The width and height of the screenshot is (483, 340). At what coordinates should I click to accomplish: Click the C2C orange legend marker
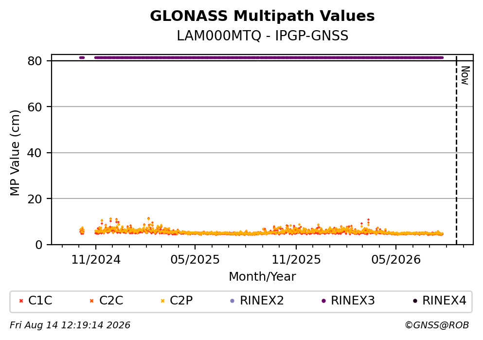91,301
